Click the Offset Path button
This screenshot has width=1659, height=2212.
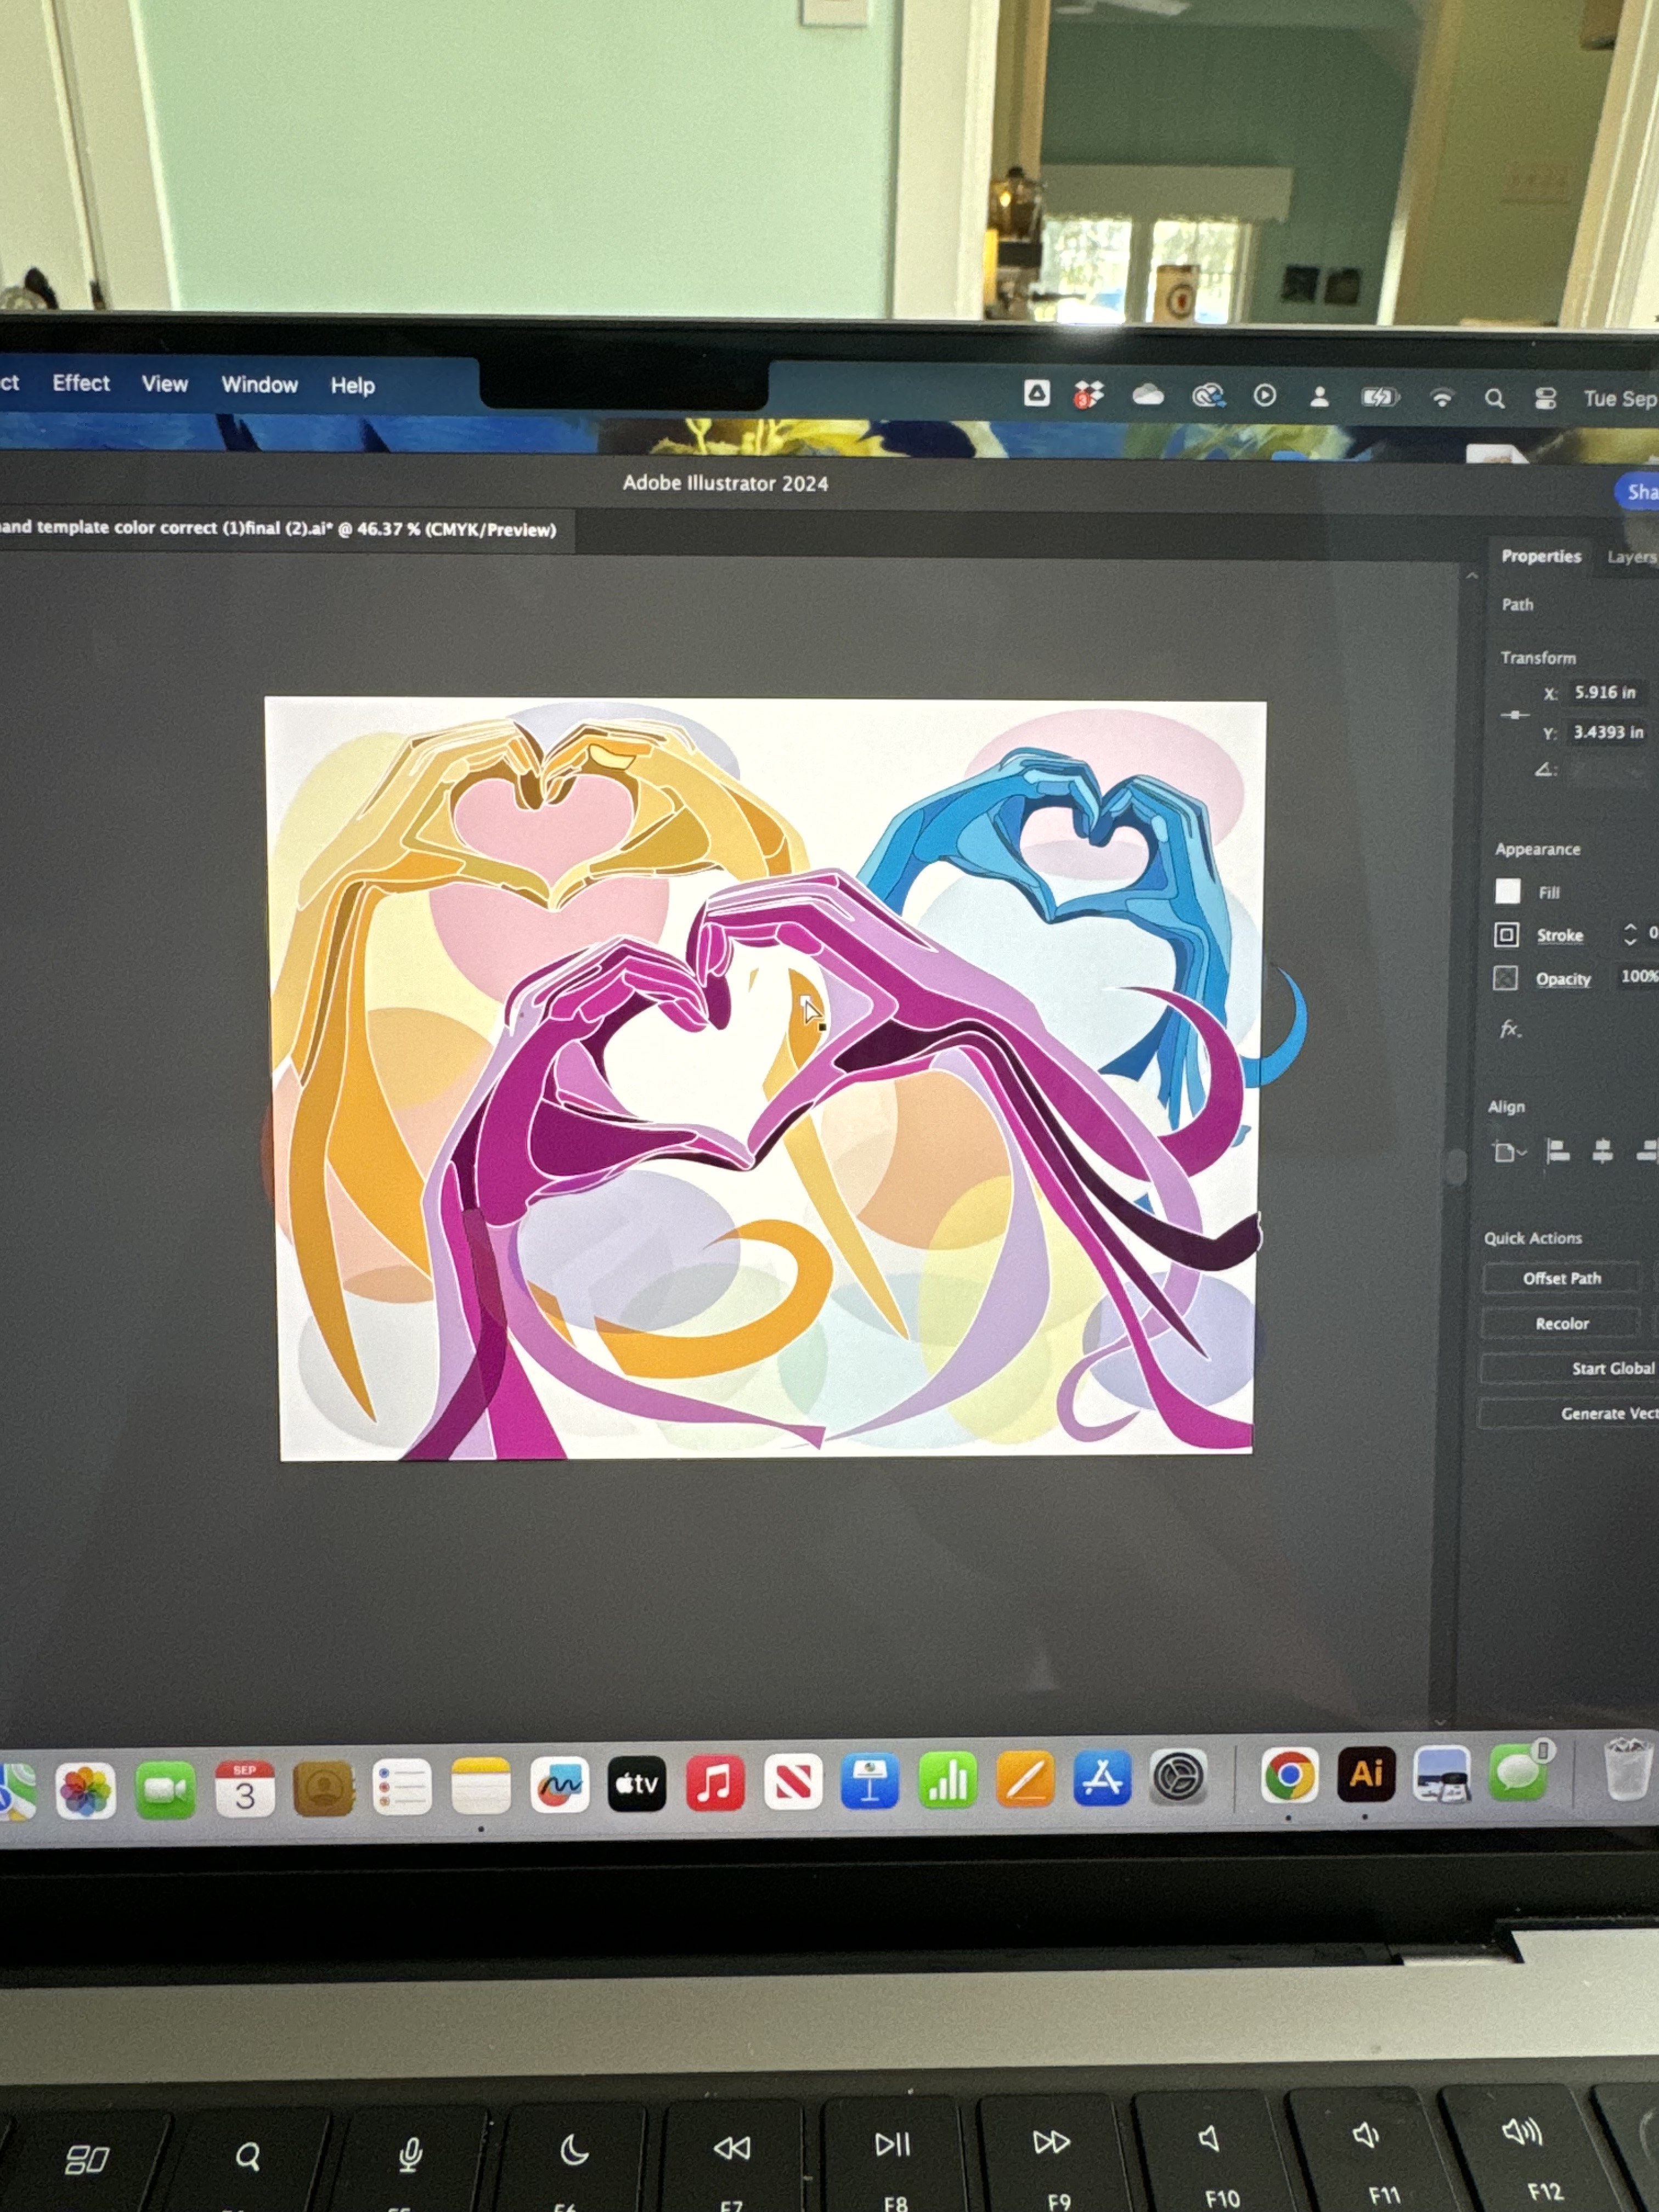coord(1561,1278)
